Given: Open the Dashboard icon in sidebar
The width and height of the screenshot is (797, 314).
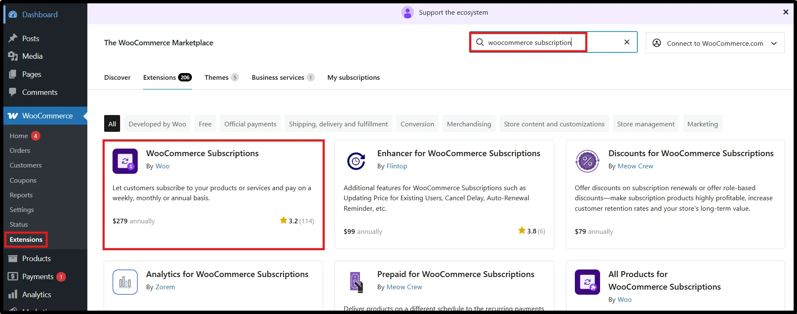Looking at the screenshot, I should coord(13,15).
